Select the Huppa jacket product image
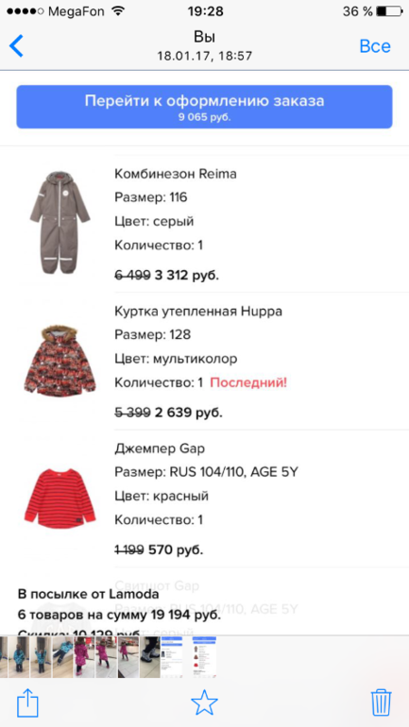409x727 pixels. tap(60, 361)
